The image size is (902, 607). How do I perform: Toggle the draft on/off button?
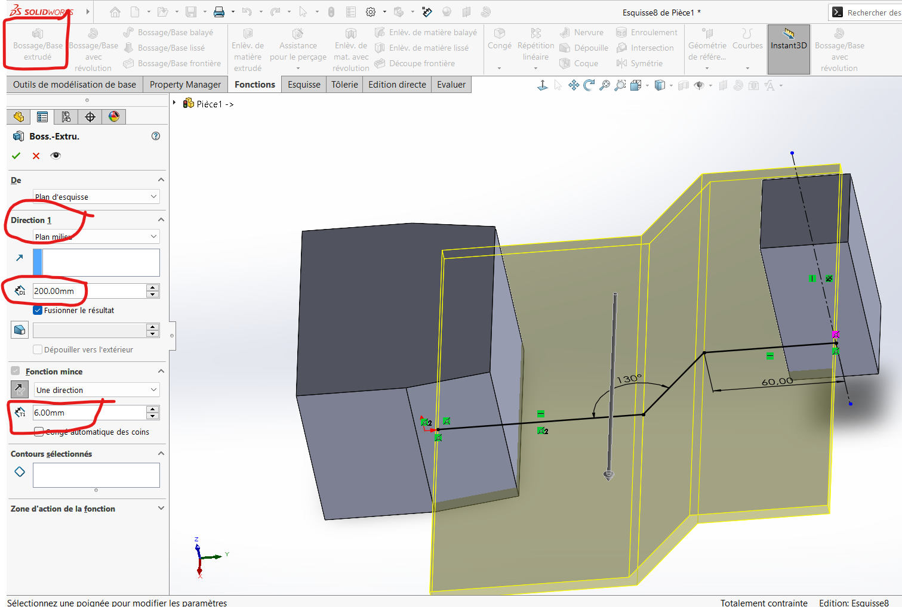click(x=19, y=330)
